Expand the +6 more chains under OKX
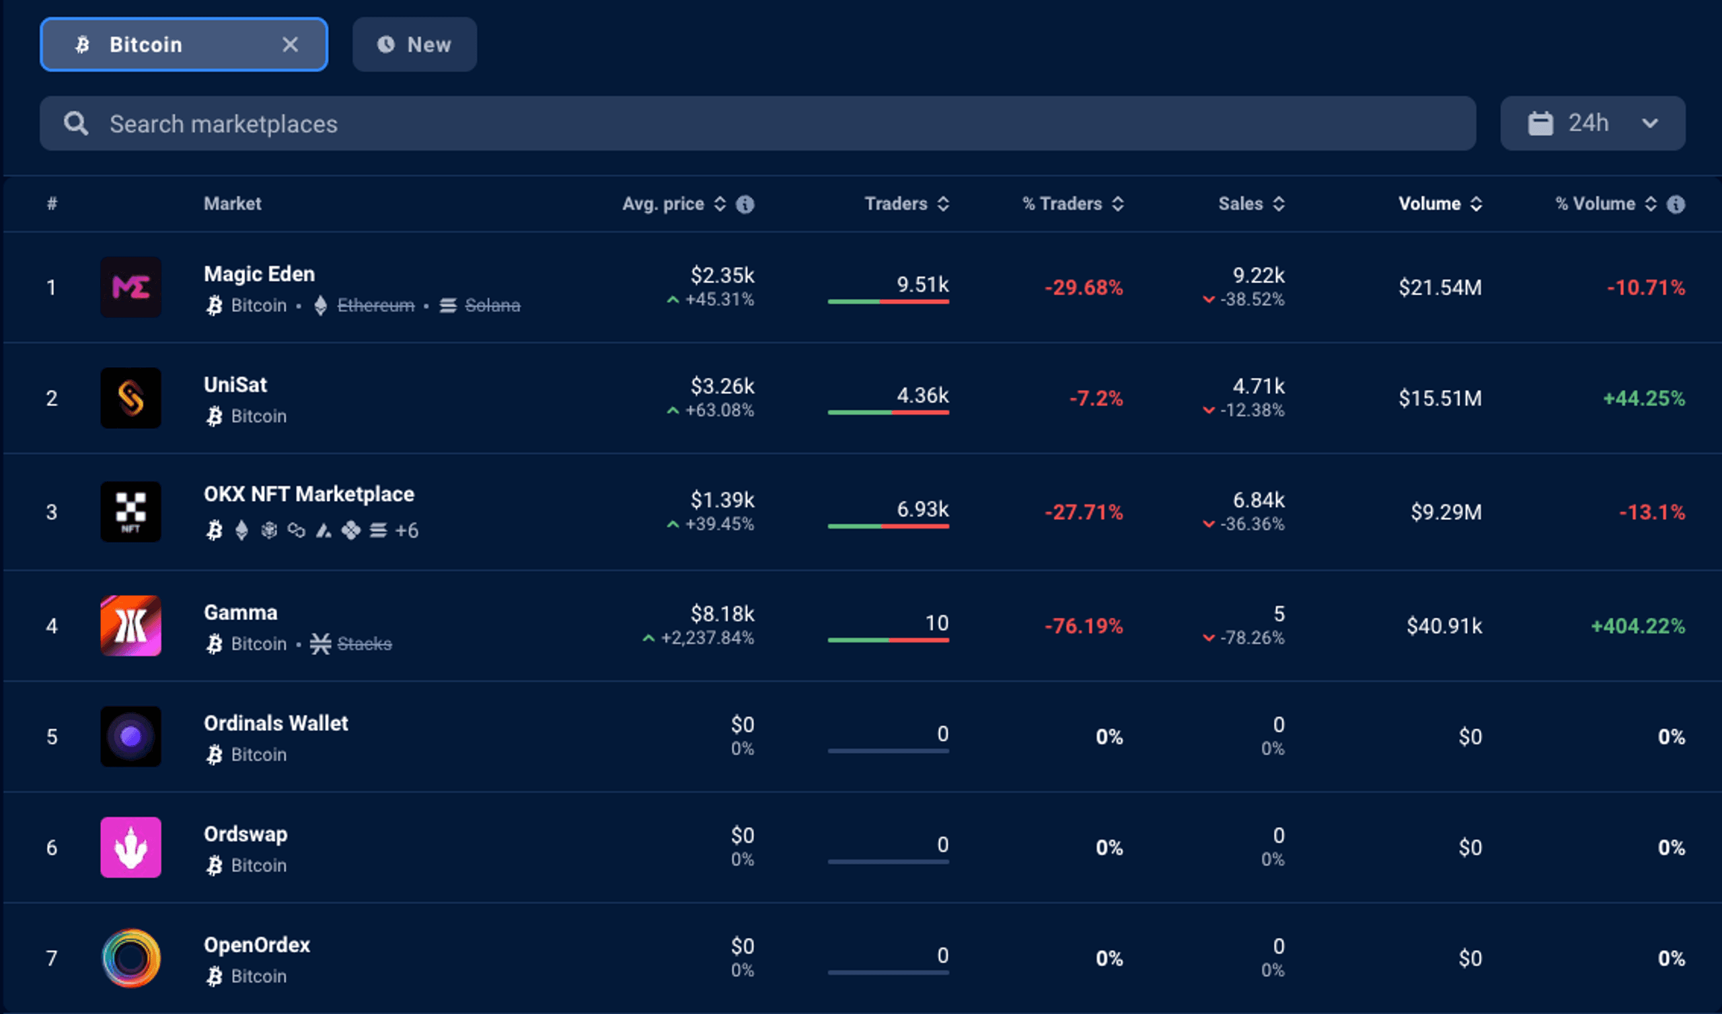The width and height of the screenshot is (1722, 1014). click(406, 531)
